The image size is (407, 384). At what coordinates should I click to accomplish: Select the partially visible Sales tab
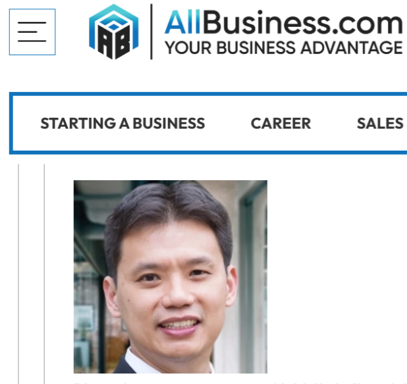click(x=380, y=124)
